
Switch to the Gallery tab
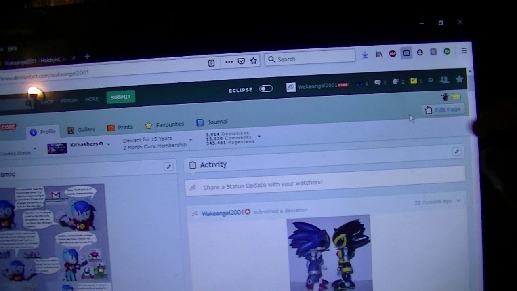[81, 129]
